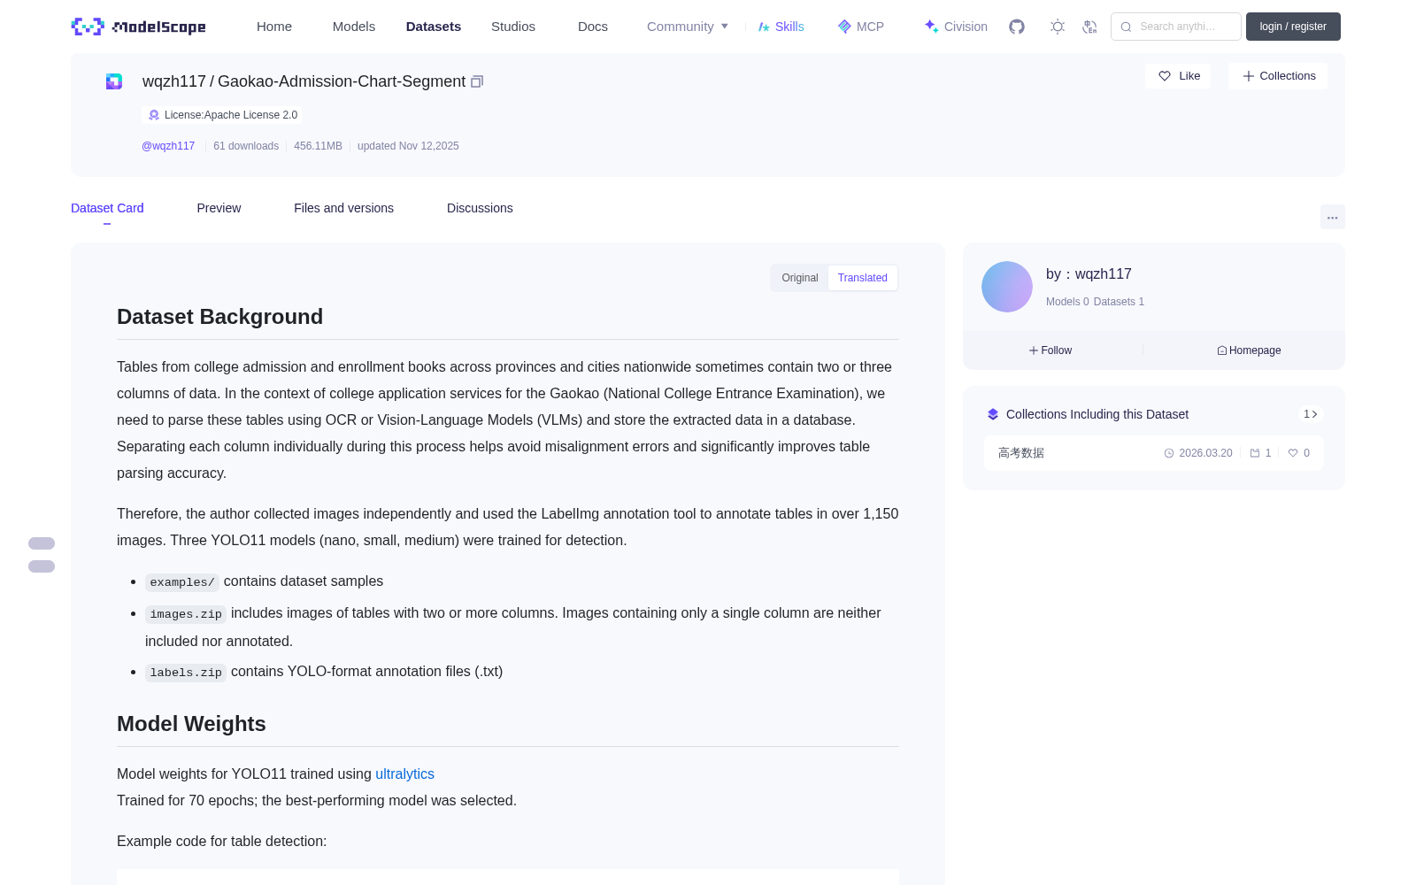Expand collections list via 1 chevron
The width and height of the screenshot is (1416, 885).
tap(1311, 414)
